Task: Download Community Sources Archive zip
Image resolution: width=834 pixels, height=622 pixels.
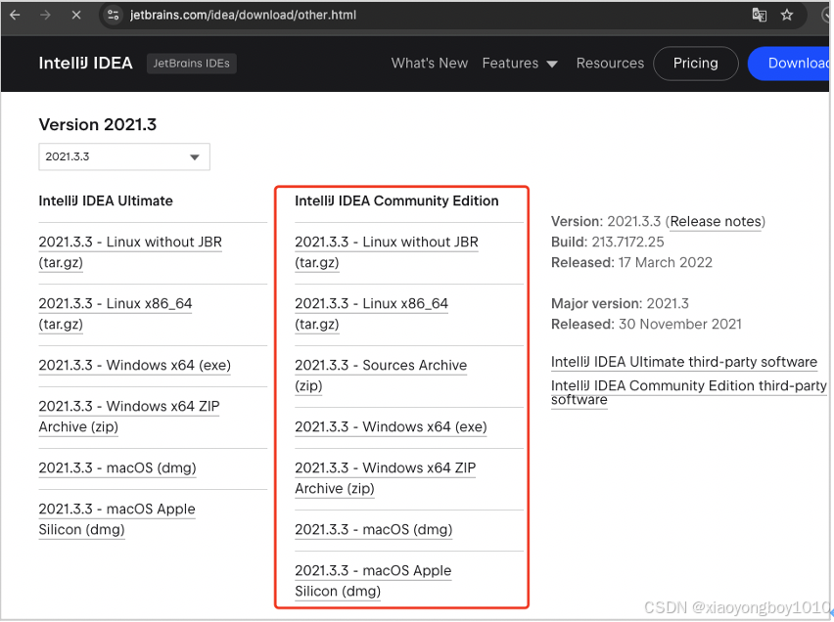Action: [381, 376]
